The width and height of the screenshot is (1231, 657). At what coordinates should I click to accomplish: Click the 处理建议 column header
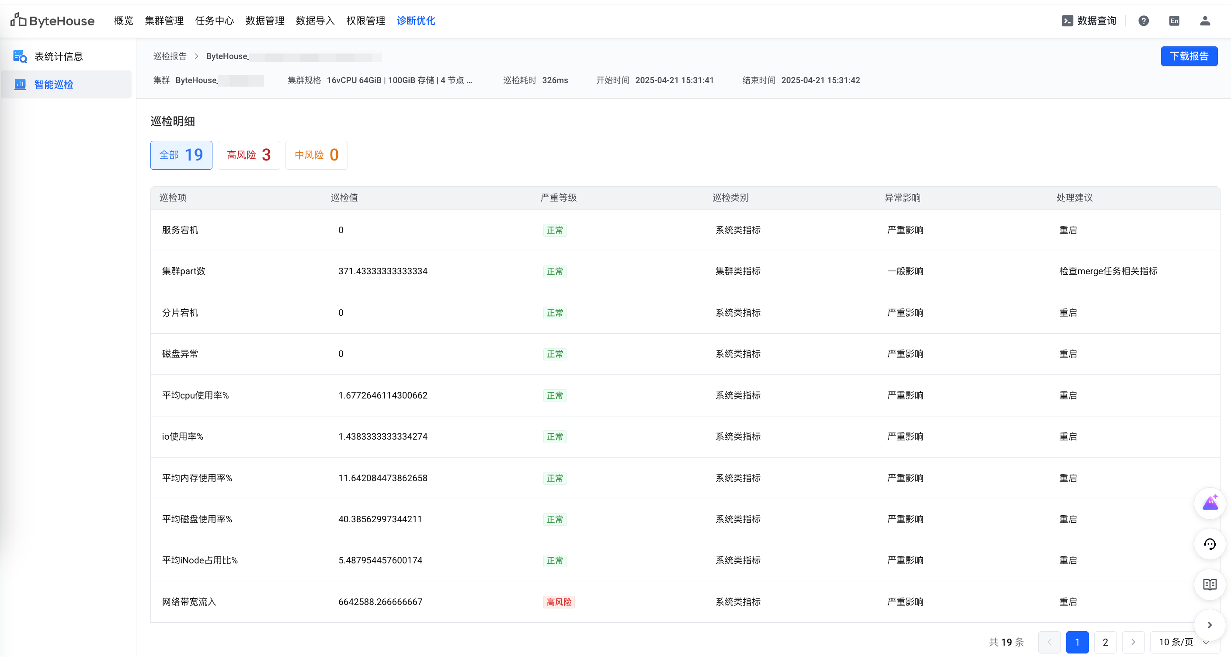coord(1074,197)
